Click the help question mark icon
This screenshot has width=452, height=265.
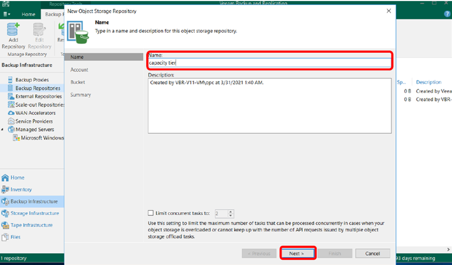(x=447, y=14)
